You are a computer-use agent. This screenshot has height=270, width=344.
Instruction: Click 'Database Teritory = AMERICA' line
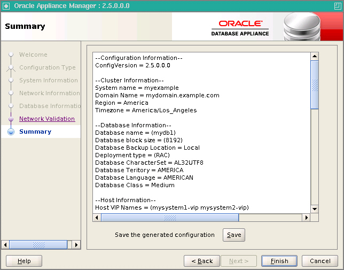pyautogui.click(x=139, y=170)
